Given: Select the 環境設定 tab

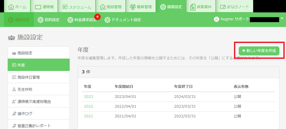Looking at the screenshot, I should click(x=171, y=6).
